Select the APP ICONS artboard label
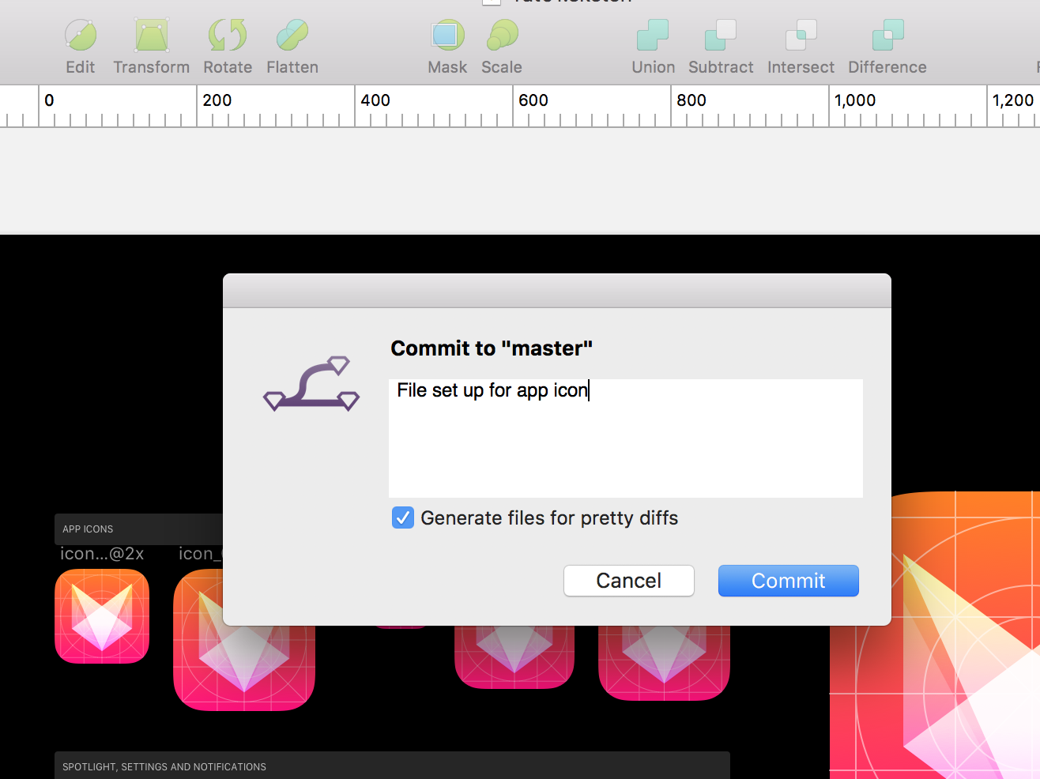 (x=88, y=529)
